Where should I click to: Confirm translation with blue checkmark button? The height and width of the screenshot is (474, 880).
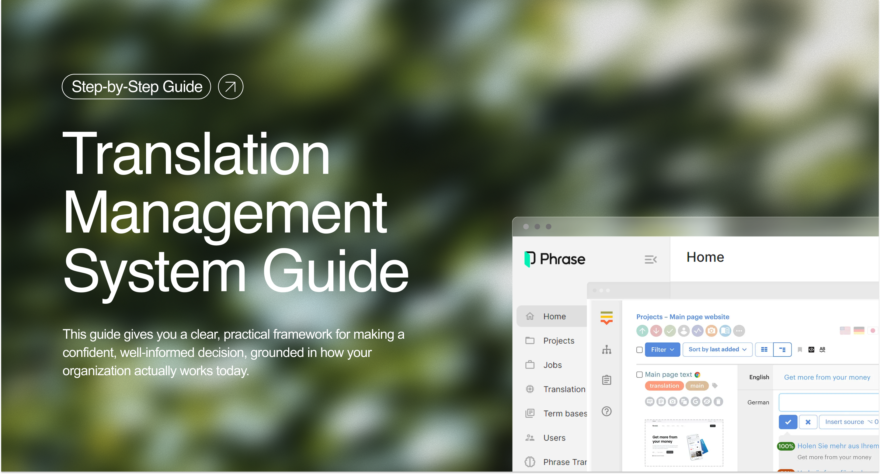pyautogui.click(x=788, y=422)
